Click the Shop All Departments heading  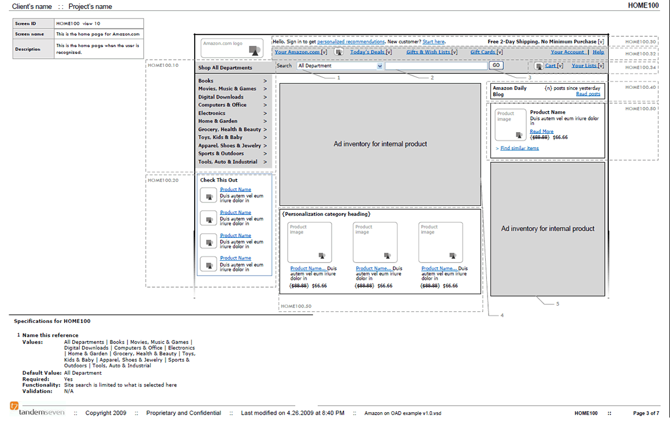tap(225, 68)
